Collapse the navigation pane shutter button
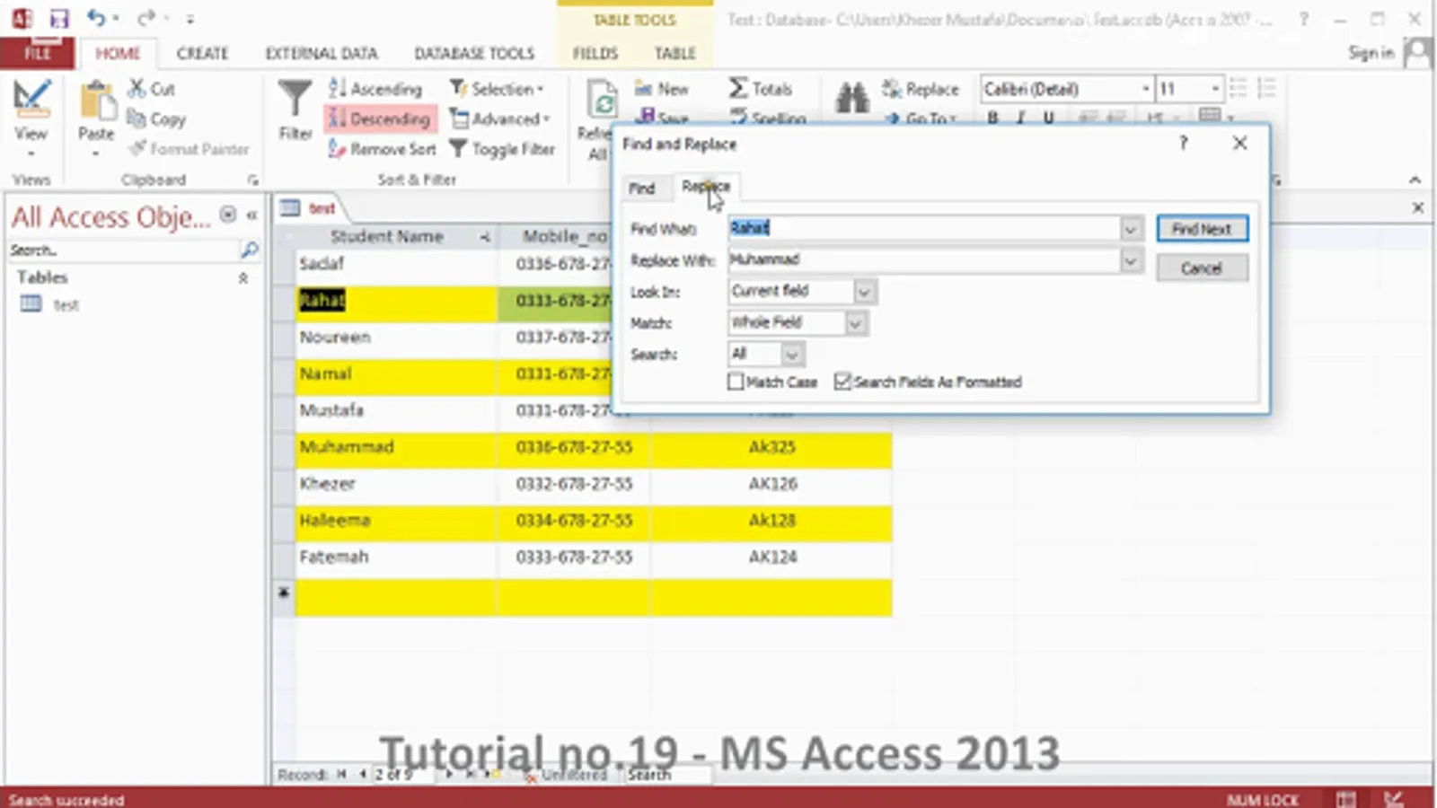Viewport: 1437px width, 808px height. click(x=252, y=215)
